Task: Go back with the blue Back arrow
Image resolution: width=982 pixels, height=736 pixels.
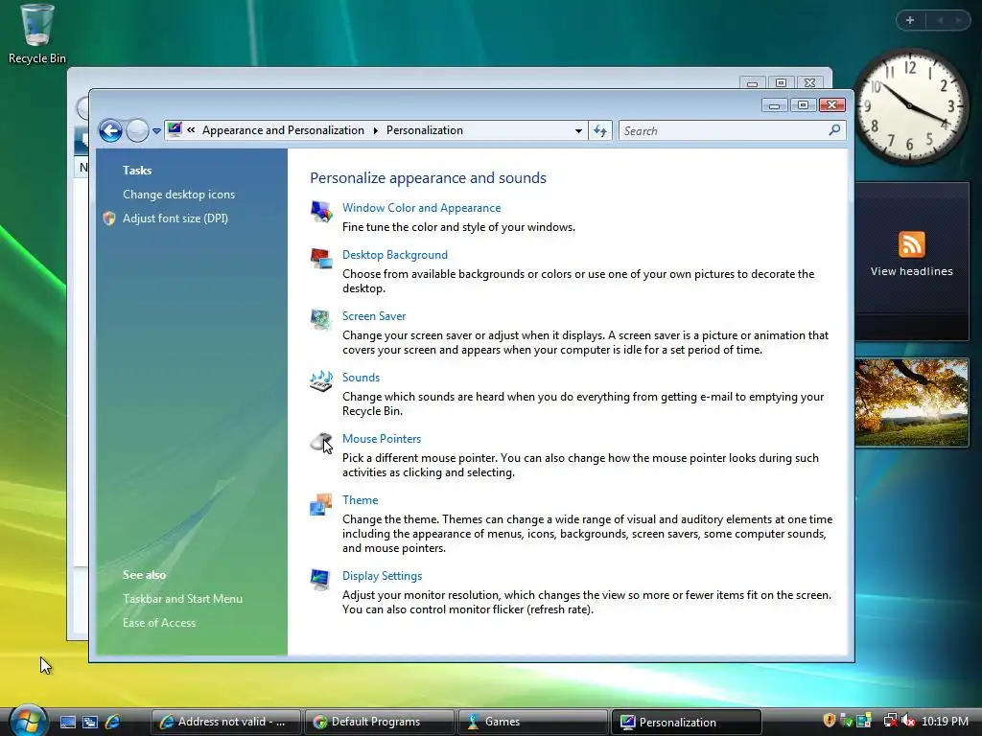Action: [x=111, y=130]
